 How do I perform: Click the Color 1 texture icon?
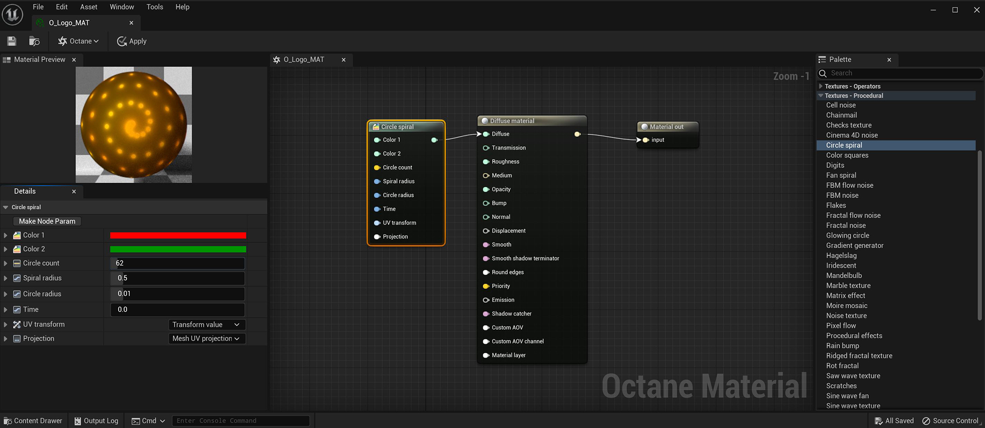click(x=17, y=235)
